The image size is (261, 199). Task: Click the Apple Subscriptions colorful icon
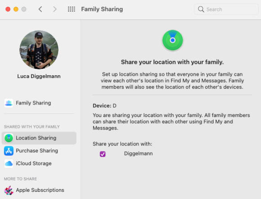(x=9, y=190)
